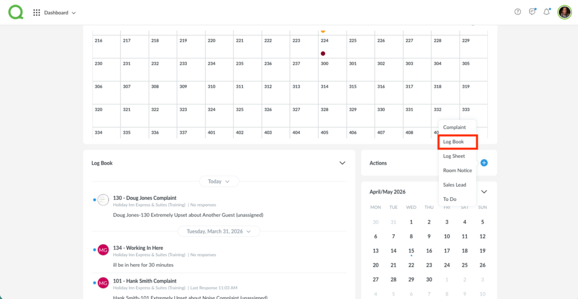Click the blue plus Actions button
This screenshot has width=578, height=299.
point(484,163)
